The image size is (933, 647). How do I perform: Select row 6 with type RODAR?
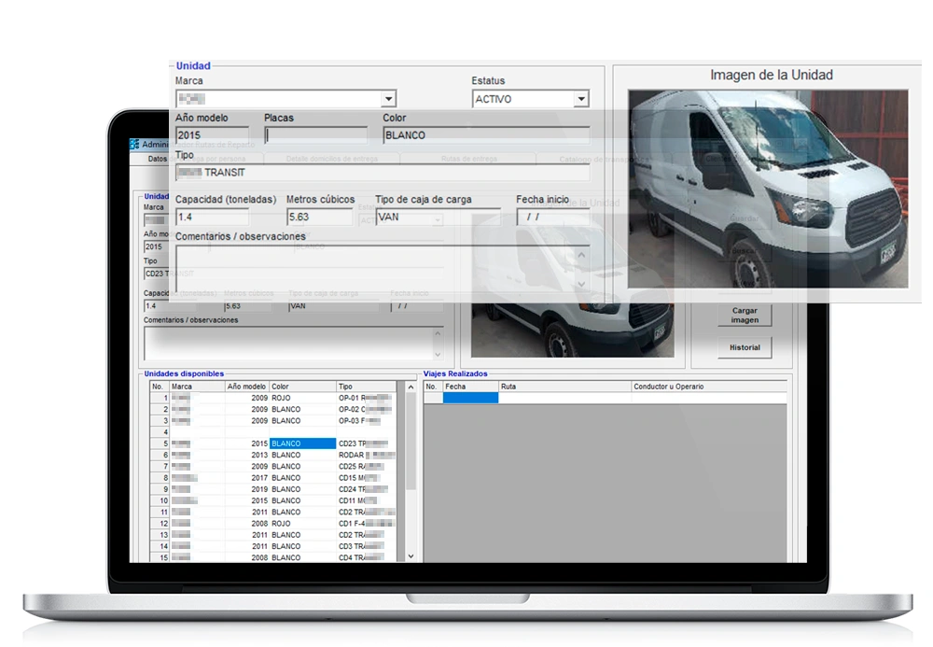[273, 455]
